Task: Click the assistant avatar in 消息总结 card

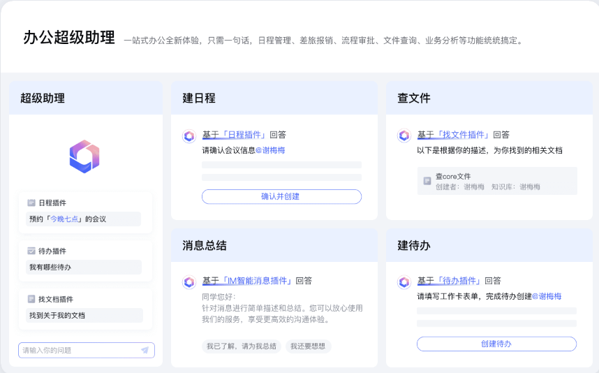Action: click(188, 281)
